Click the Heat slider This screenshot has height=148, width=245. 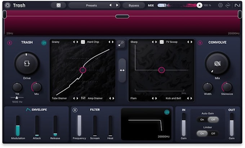point(110,126)
